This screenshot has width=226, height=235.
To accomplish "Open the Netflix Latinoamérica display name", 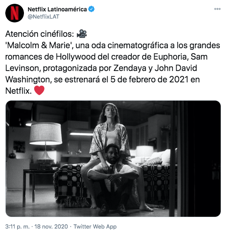I will tap(57, 9).
